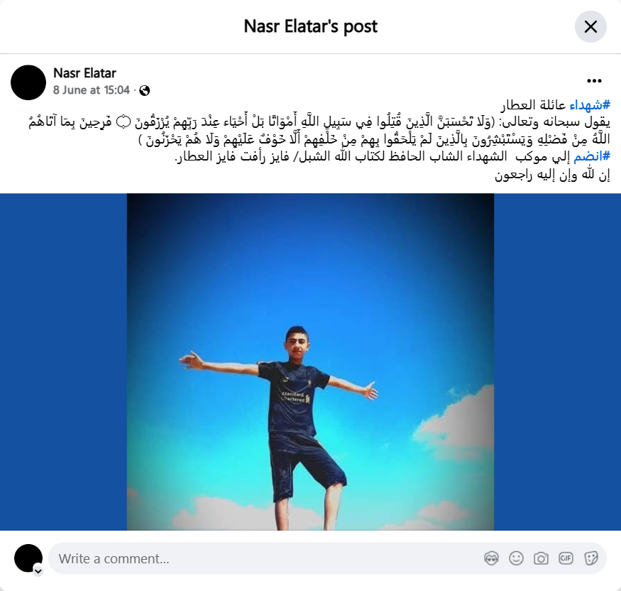
Task: Expand the commenting-as chevron on the avatar
Action: click(38, 571)
